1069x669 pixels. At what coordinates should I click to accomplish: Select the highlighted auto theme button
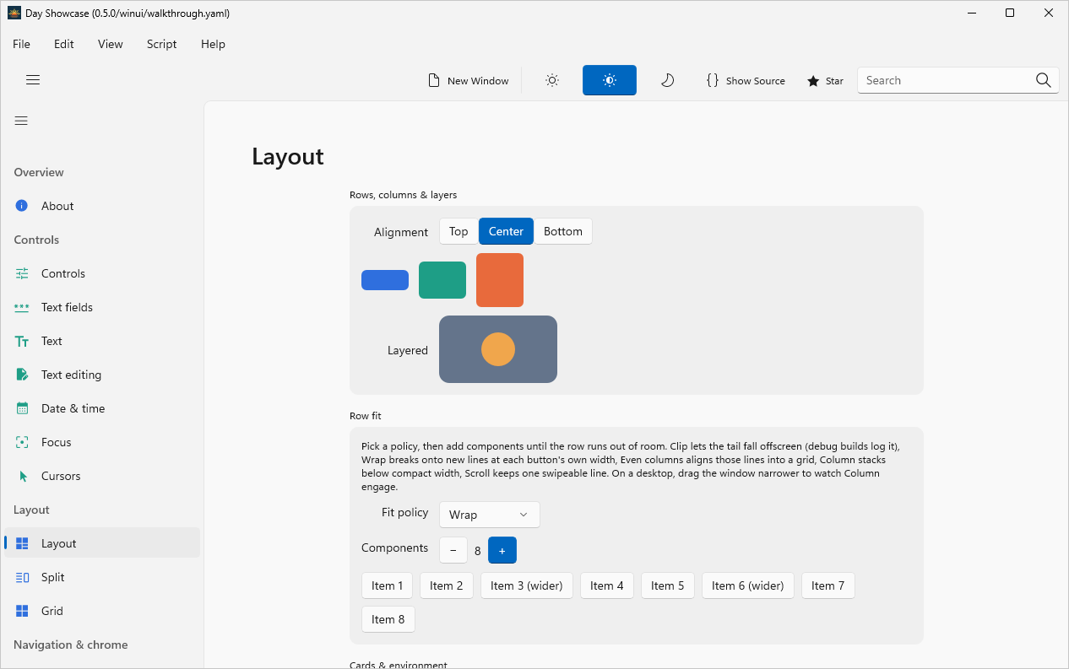(x=610, y=80)
